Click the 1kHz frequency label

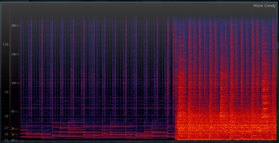(15, 134)
